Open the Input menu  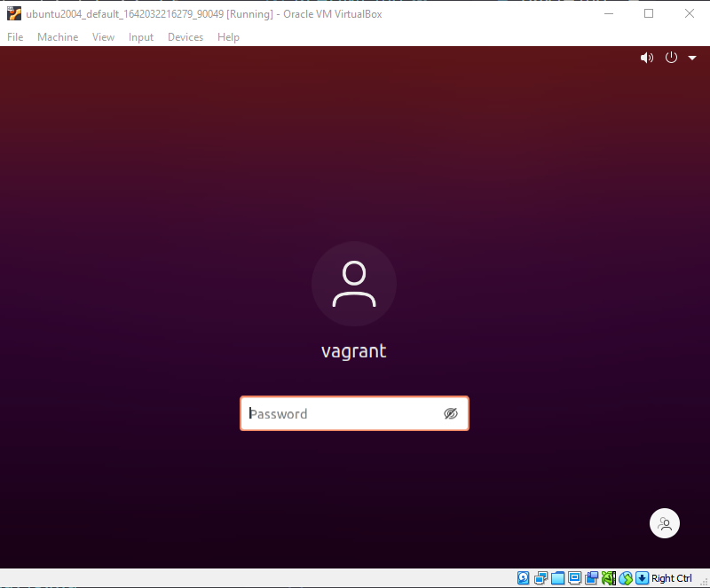[140, 37]
